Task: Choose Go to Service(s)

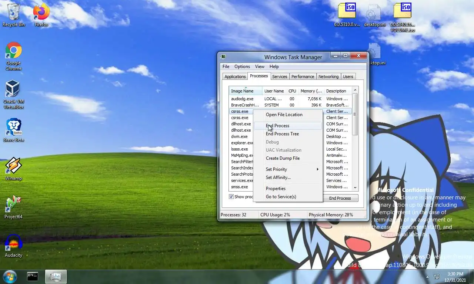Action: 288,197
